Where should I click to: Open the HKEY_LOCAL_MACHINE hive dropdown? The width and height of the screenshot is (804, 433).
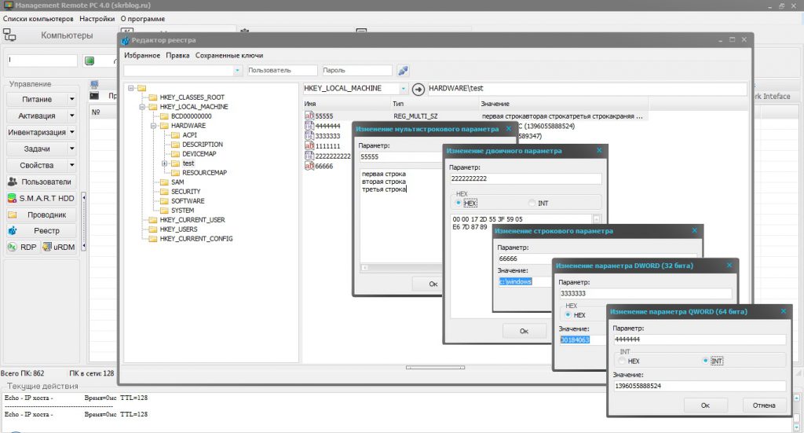pyautogui.click(x=404, y=89)
